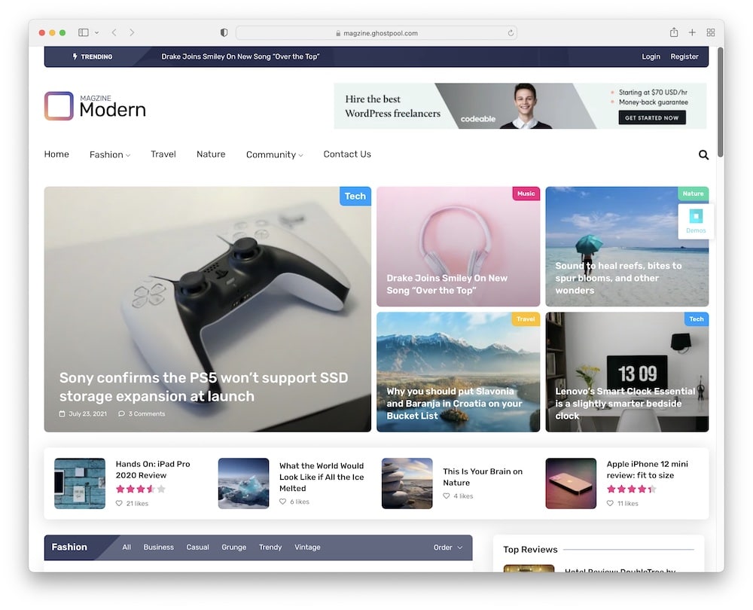Open the Slavonia and Baranja Croatia article
This screenshot has height=610, width=753.
pos(454,404)
